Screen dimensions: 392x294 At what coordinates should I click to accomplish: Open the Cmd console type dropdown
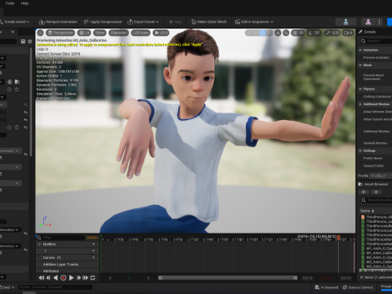click(x=7, y=287)
